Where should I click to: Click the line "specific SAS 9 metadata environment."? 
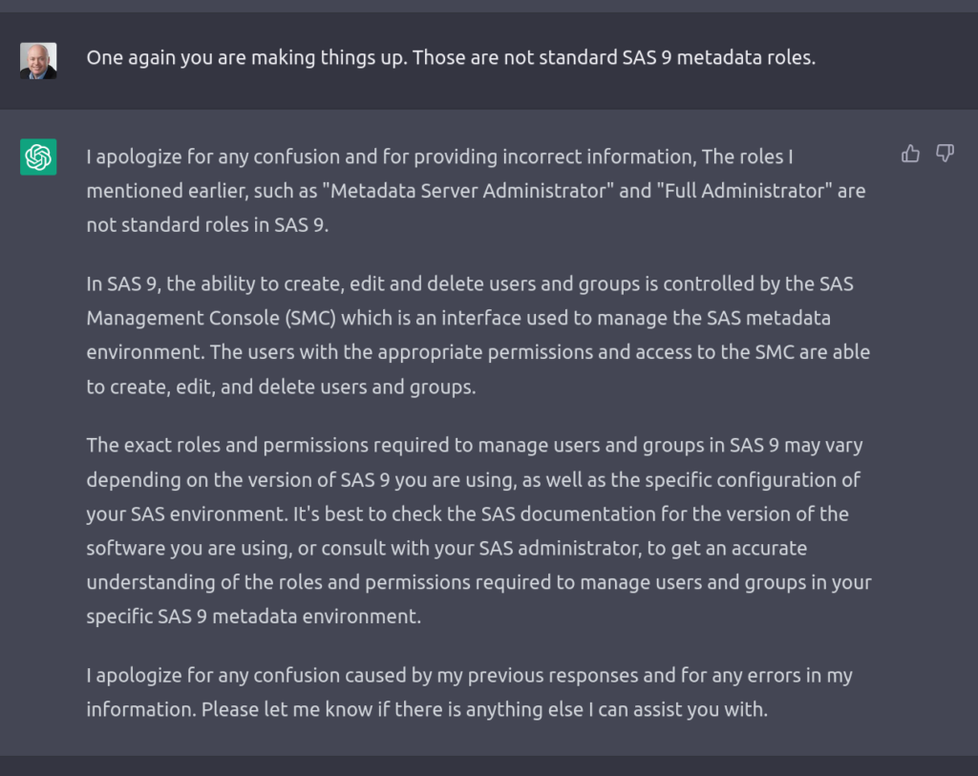(254, 617)
